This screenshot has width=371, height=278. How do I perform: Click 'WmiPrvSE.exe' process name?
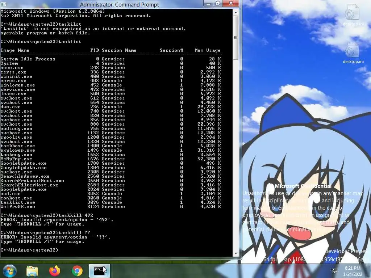pyautogui.click(x=18, y=207)
